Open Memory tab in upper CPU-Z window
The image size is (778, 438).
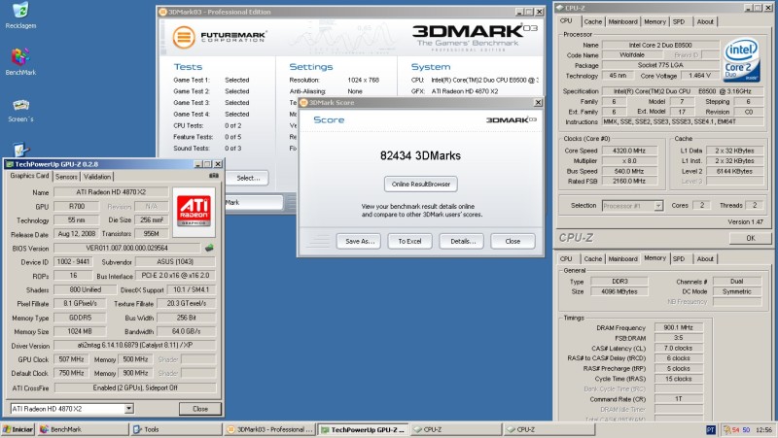654,21
